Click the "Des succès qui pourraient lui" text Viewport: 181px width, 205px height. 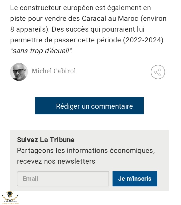pos(98,29)
